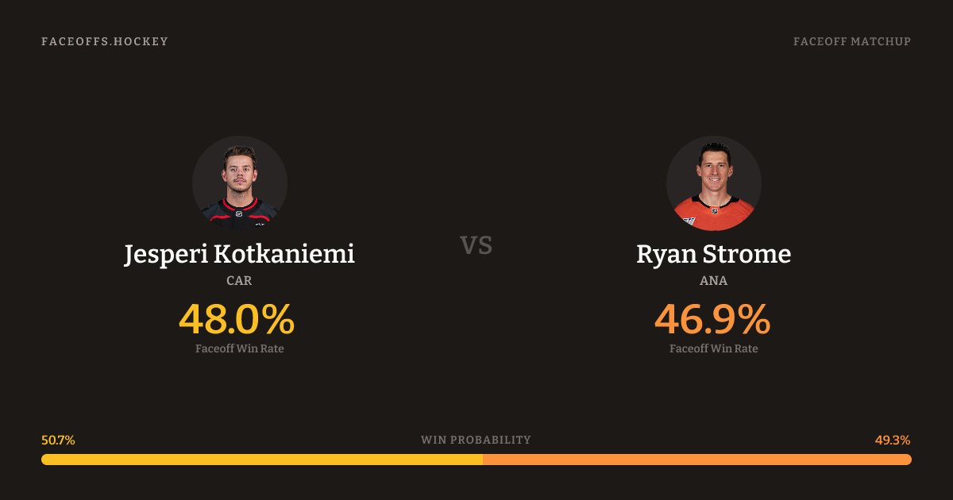Click the VS text between players
This screenshot has height=500, width=953.
pyautogui.click(x=476, y=246)
